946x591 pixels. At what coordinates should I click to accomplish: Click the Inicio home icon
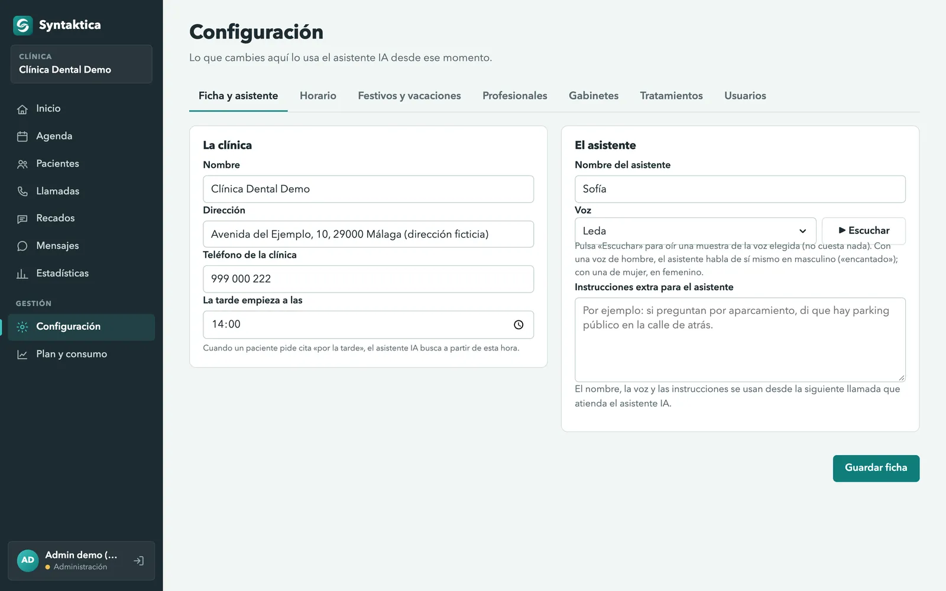22,109
